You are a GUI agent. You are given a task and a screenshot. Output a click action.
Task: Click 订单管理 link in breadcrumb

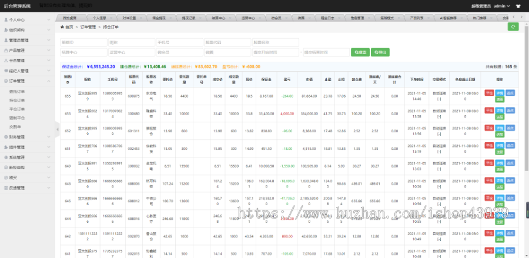[88, 27]
